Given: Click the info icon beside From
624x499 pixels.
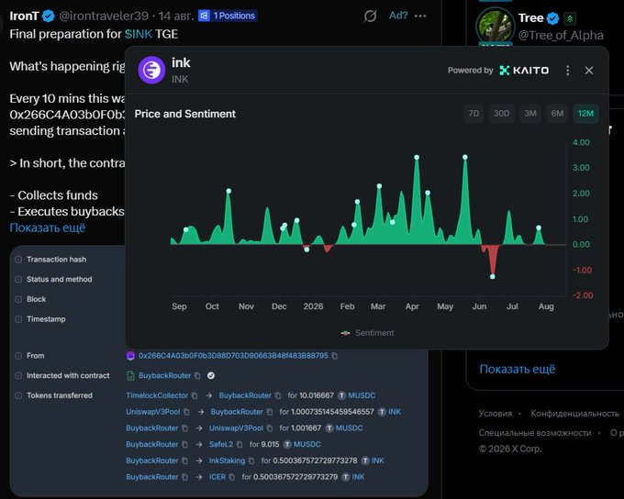Looking at the screenshot, I should click(18, 356).
